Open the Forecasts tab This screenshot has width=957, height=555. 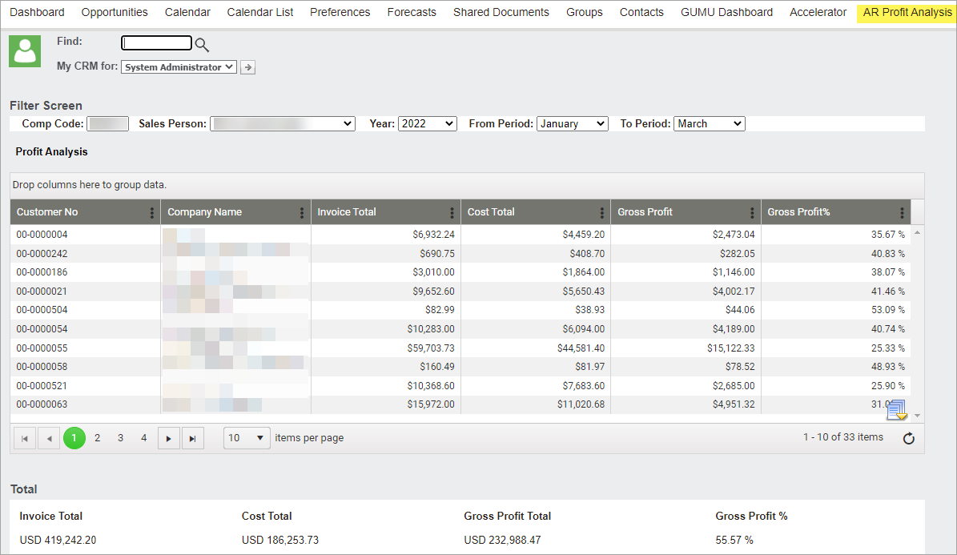coord(412,12)
